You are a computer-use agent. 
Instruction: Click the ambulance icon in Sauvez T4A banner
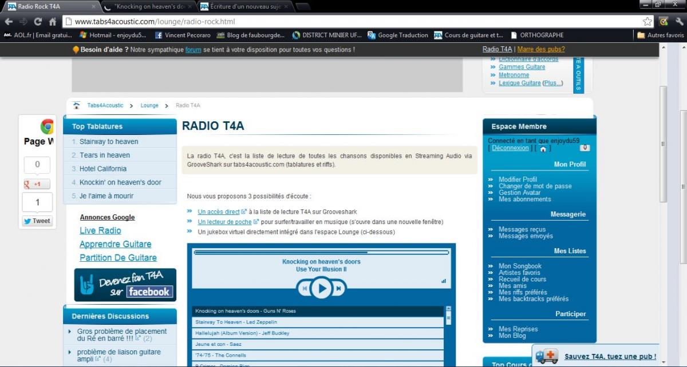click(x=547, y=356)
